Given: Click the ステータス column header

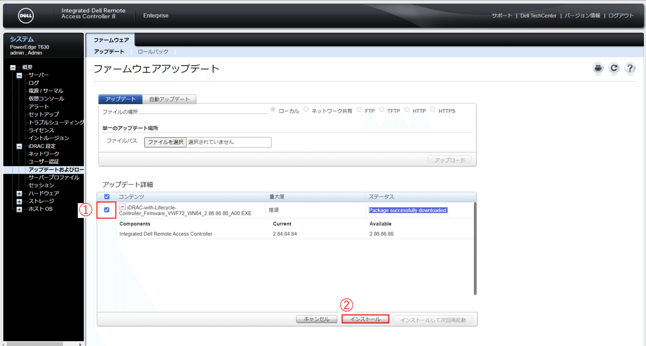Looking at the screenshot, I should [x=382, y=197].
